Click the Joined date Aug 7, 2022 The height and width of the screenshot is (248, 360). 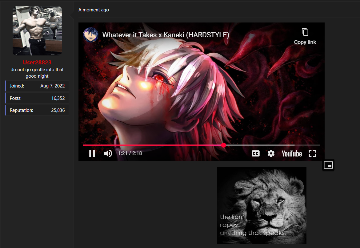tap(53, 86)
